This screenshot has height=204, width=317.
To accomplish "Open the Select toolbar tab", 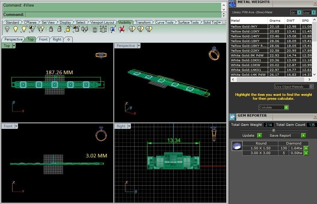I will (x=80, y=23).
